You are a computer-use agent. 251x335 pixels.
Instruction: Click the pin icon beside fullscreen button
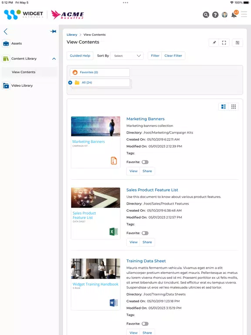point(214,42)
